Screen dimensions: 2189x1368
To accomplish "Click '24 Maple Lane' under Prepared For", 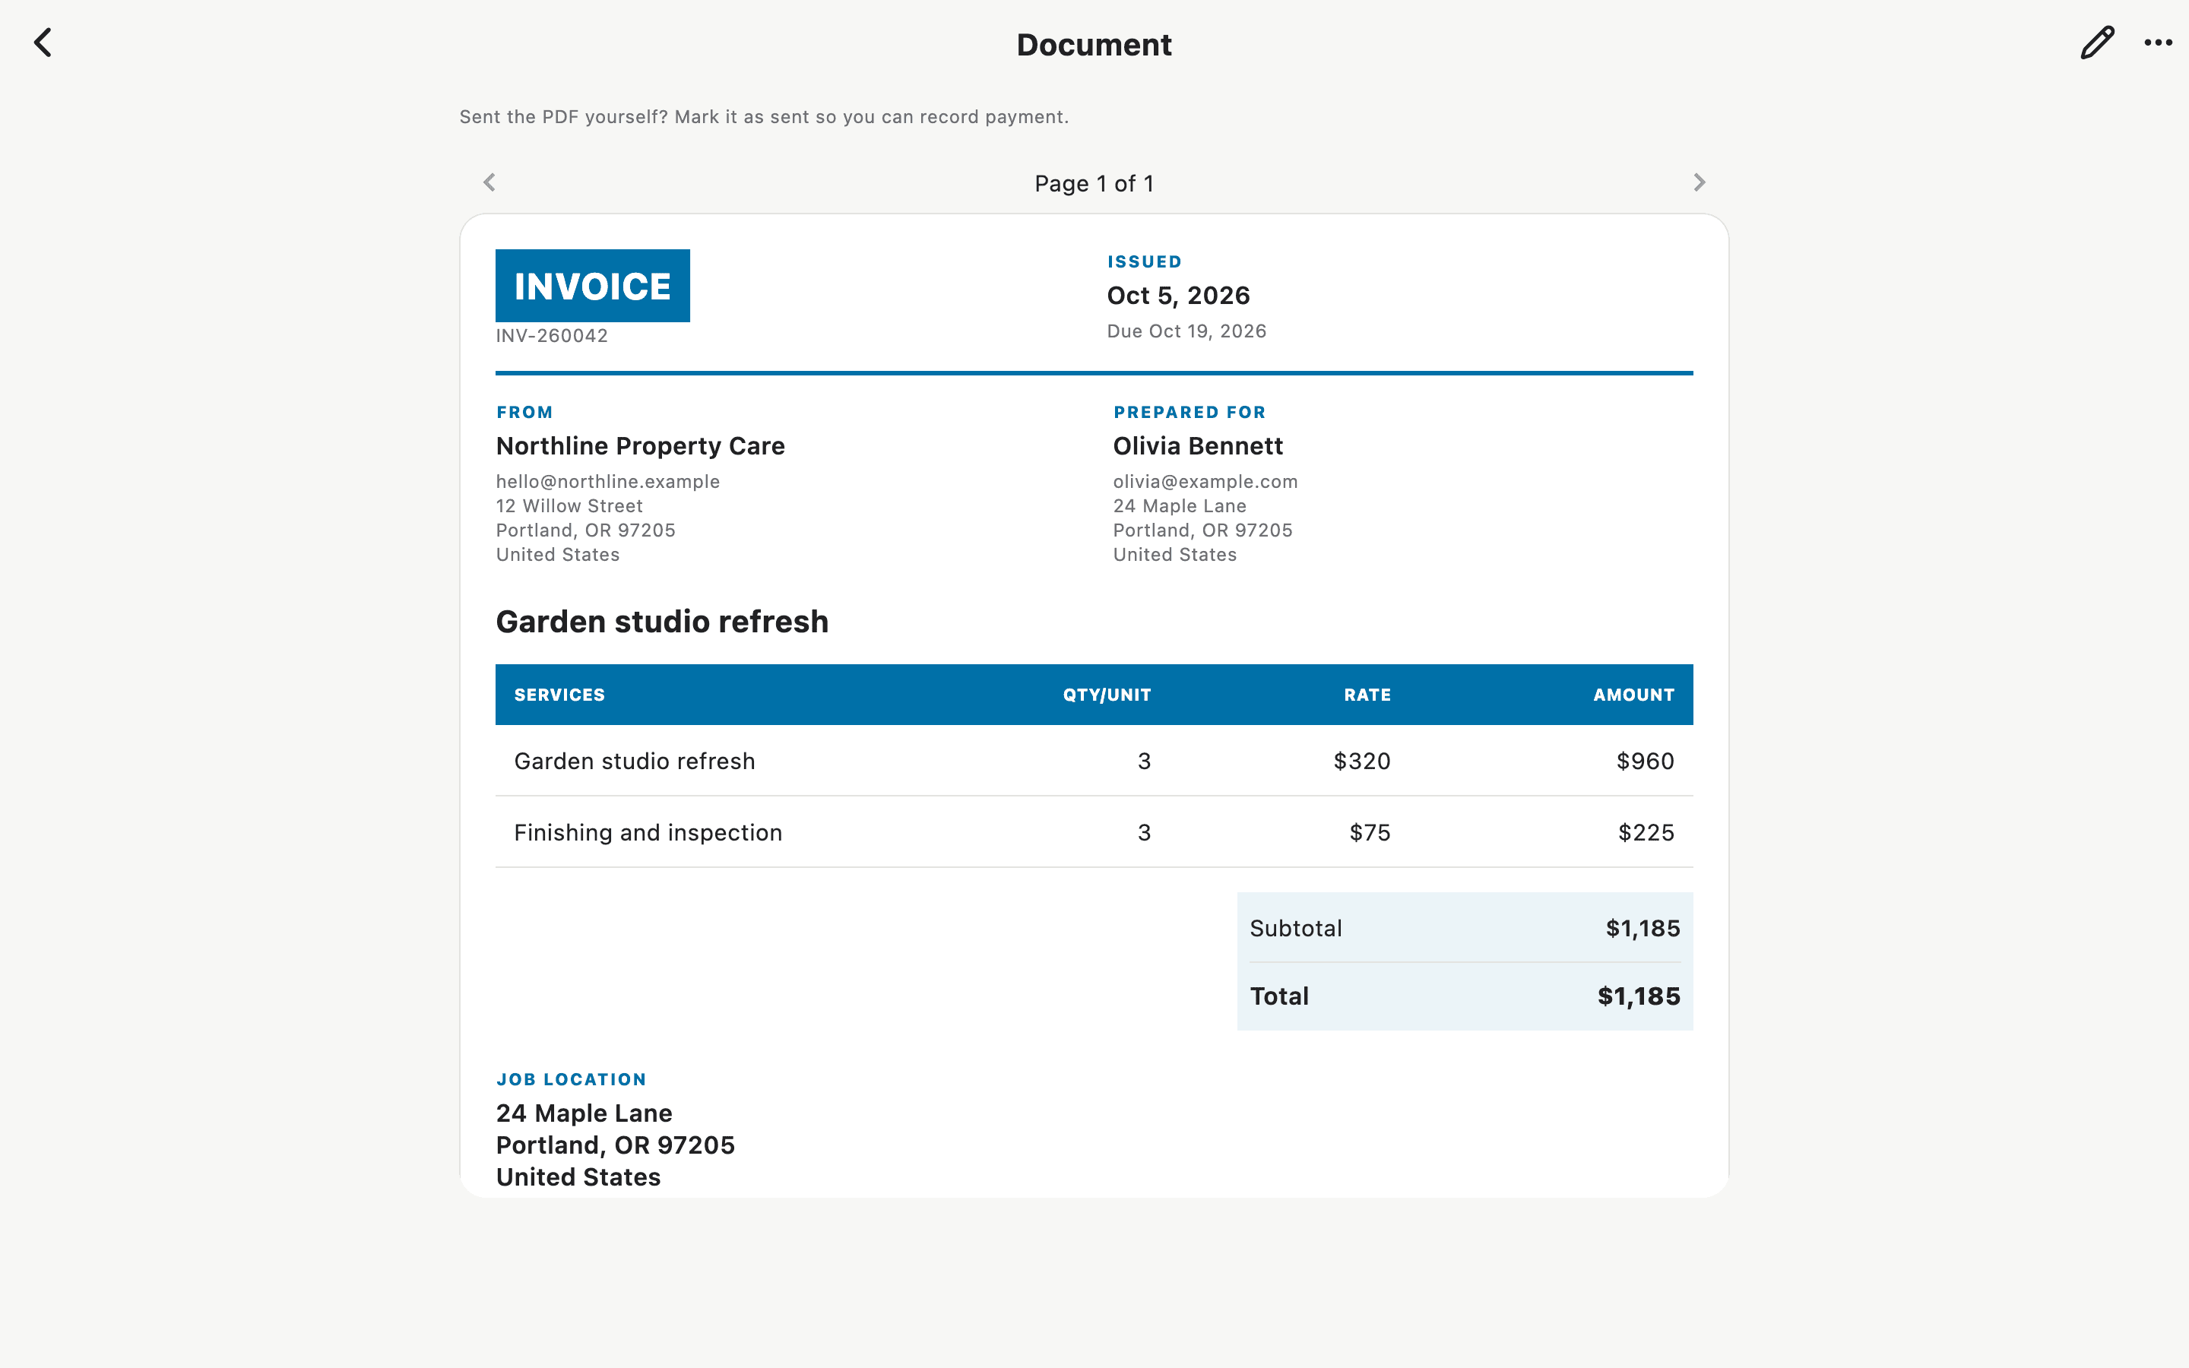I will [1180, 505].
